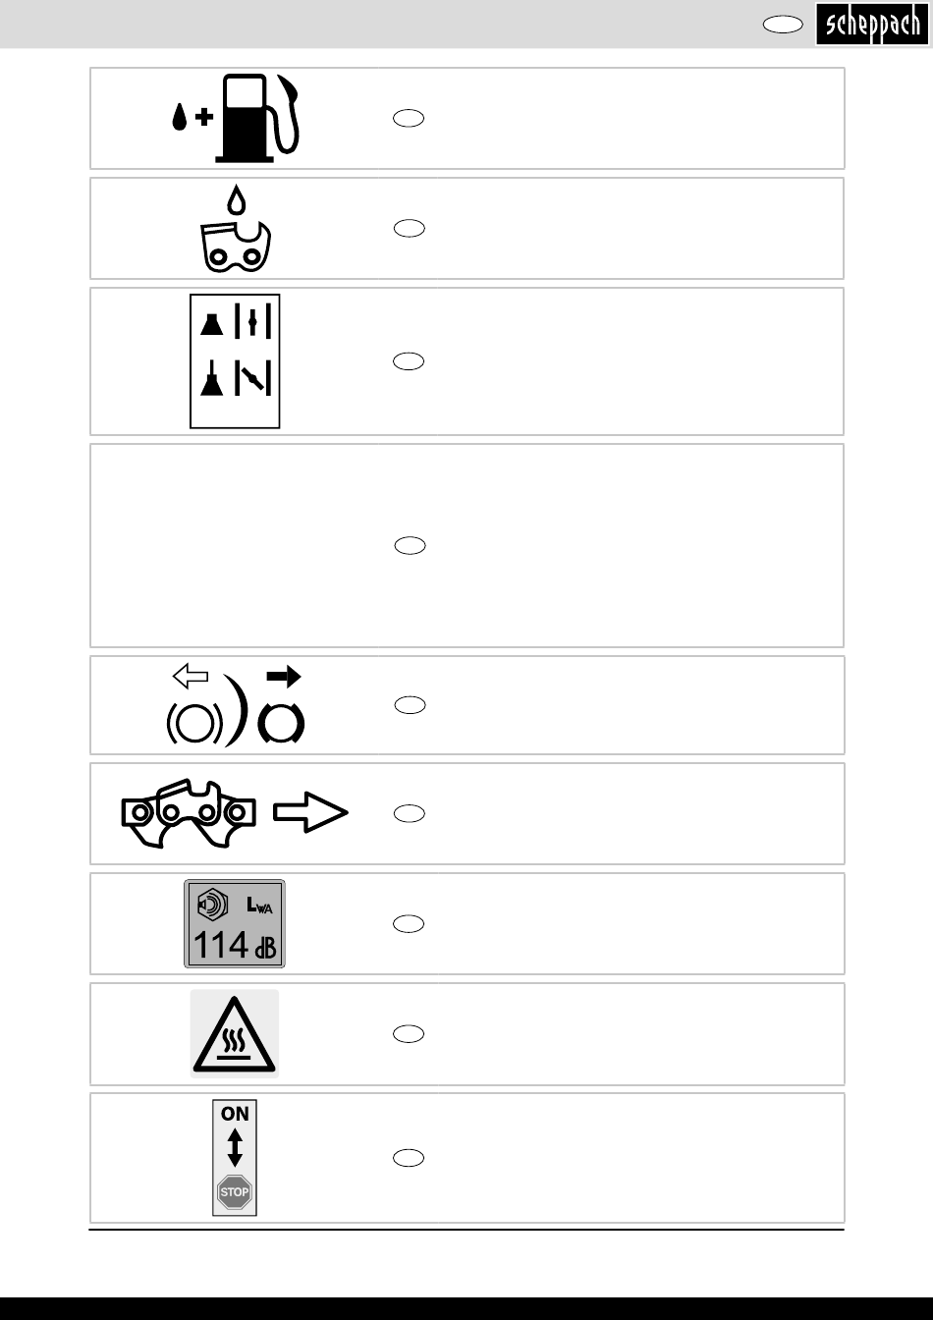Click the oval marker beside the fuel pump
Viewport: 933px width, 1320px height.
tap(410, 118)
